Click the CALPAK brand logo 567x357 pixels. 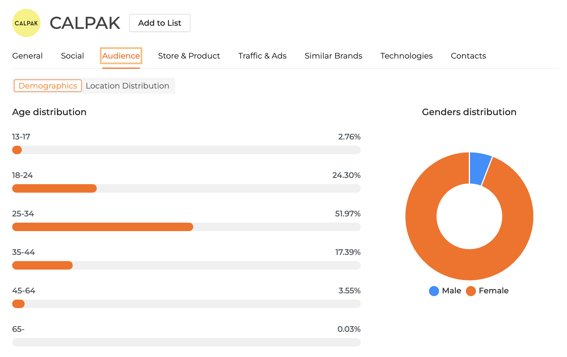[26, 23]
